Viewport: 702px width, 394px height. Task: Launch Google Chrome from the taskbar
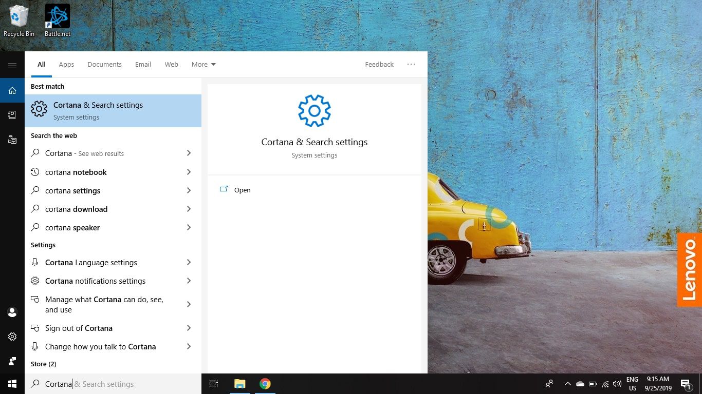click(x=265, y=384)
